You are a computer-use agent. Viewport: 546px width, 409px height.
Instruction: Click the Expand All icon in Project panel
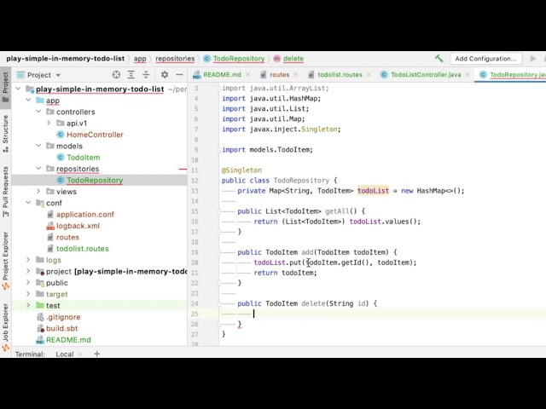tap(131, 75)
